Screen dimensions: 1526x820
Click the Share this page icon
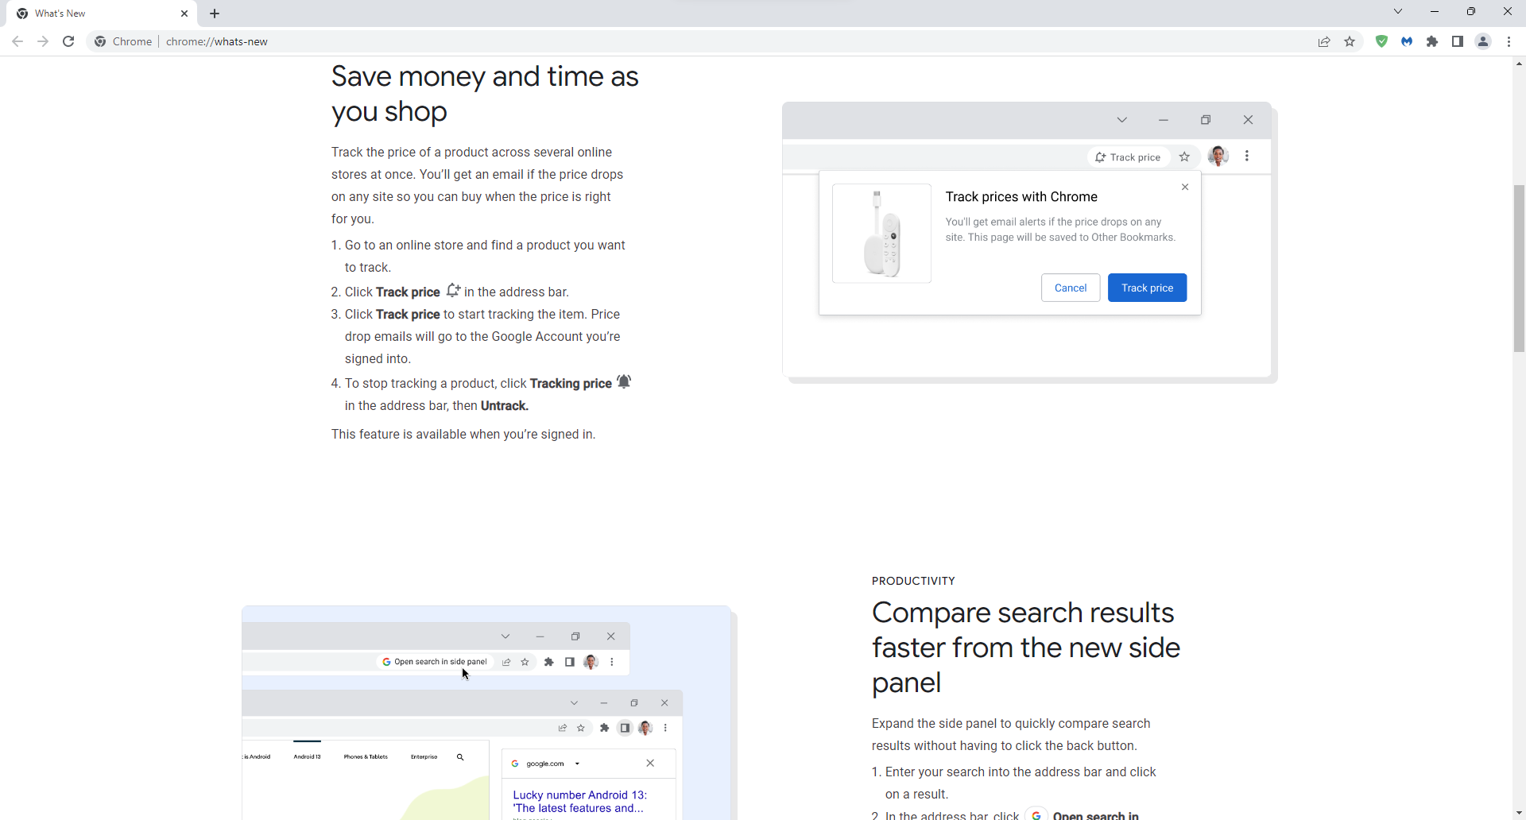tap(1324, 42)
